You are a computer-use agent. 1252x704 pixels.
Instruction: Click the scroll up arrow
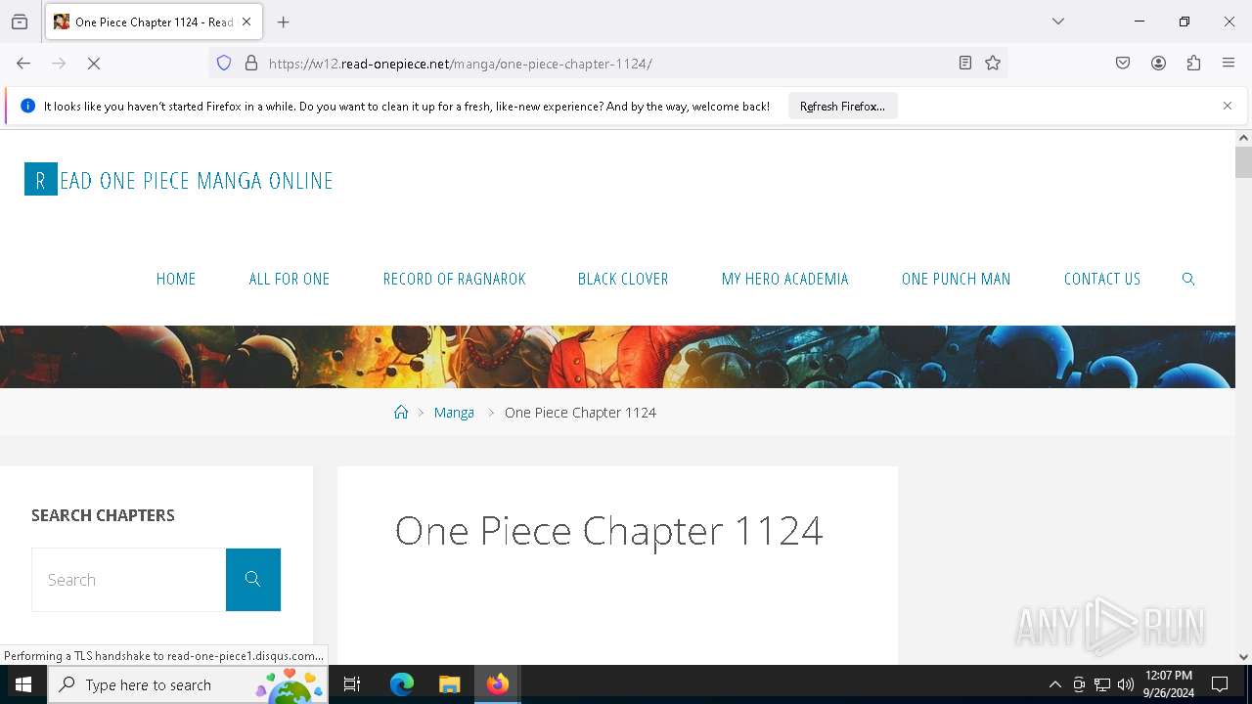click(x=1243, y=138)
